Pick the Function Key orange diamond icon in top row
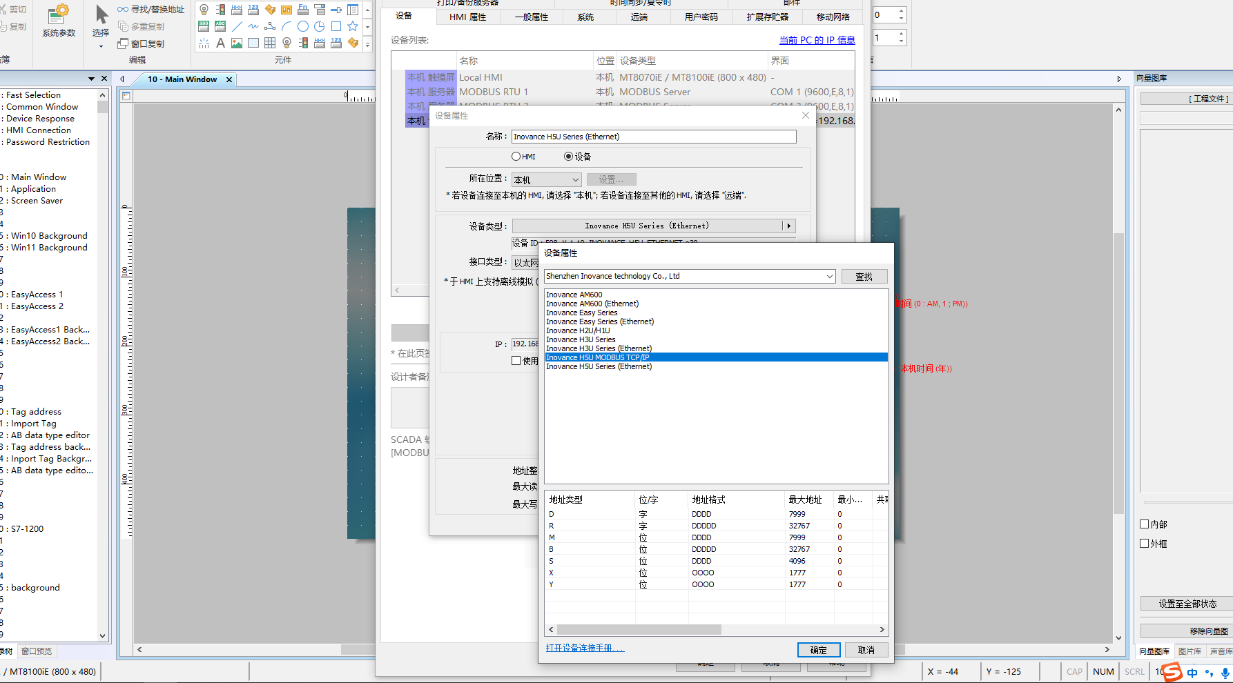This screenshot has height=683, width=1233. (270, 10)
